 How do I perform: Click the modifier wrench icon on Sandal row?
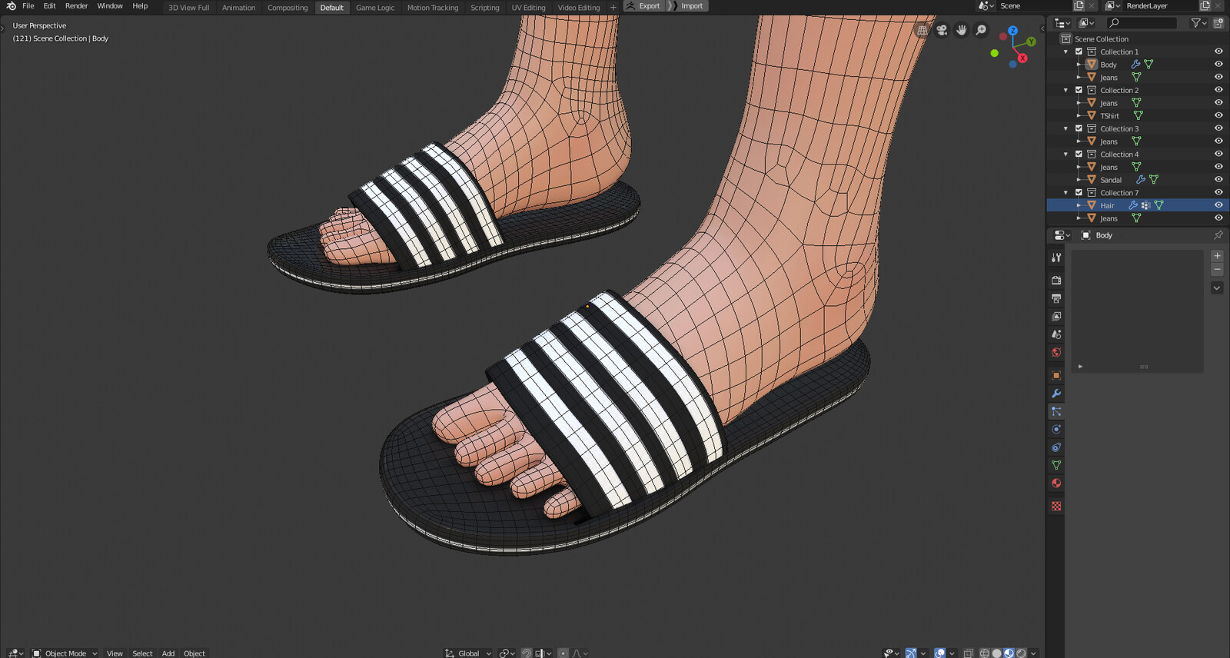click(1141, 180)
